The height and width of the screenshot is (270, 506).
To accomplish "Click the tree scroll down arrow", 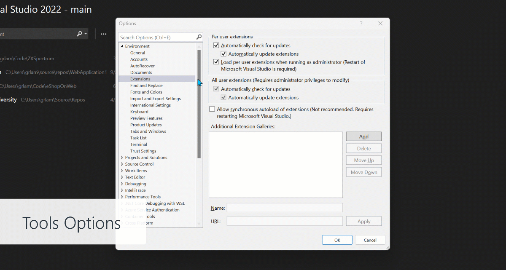I will tap(199, 224).
